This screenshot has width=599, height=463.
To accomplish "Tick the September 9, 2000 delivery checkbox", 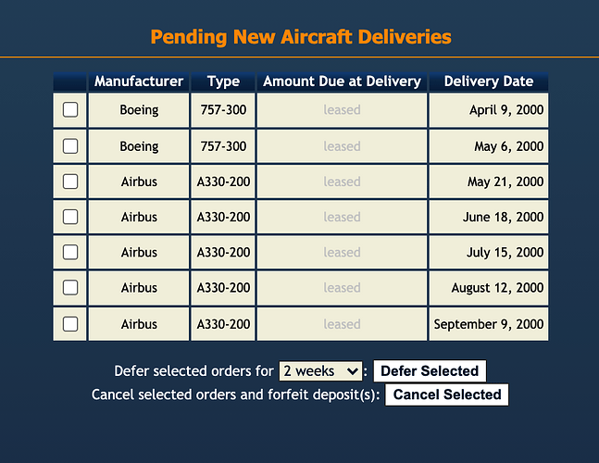I will point(70,324).
